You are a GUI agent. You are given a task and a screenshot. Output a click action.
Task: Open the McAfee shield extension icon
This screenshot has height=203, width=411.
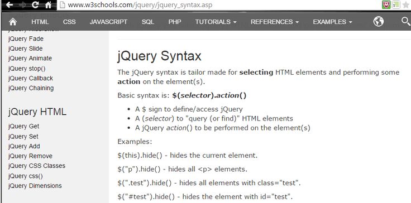click(x=386, y=5)
